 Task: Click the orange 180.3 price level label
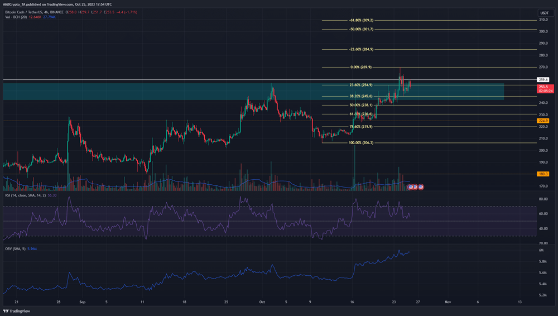click(543, 174)
